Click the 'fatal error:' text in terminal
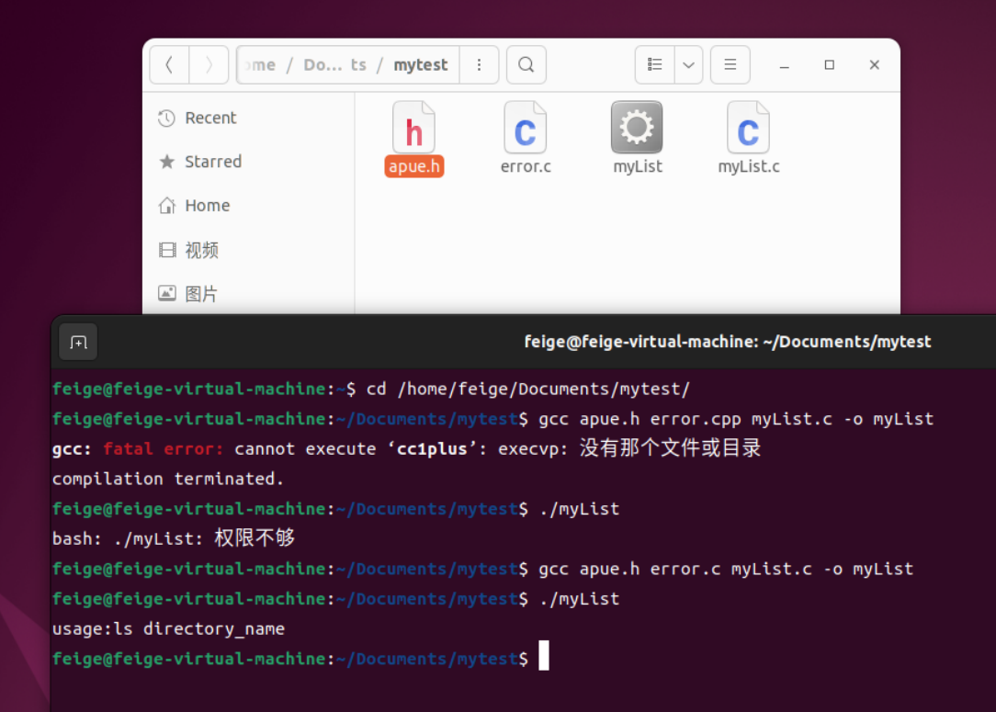 pyautogui.click(x=164, y=449)
